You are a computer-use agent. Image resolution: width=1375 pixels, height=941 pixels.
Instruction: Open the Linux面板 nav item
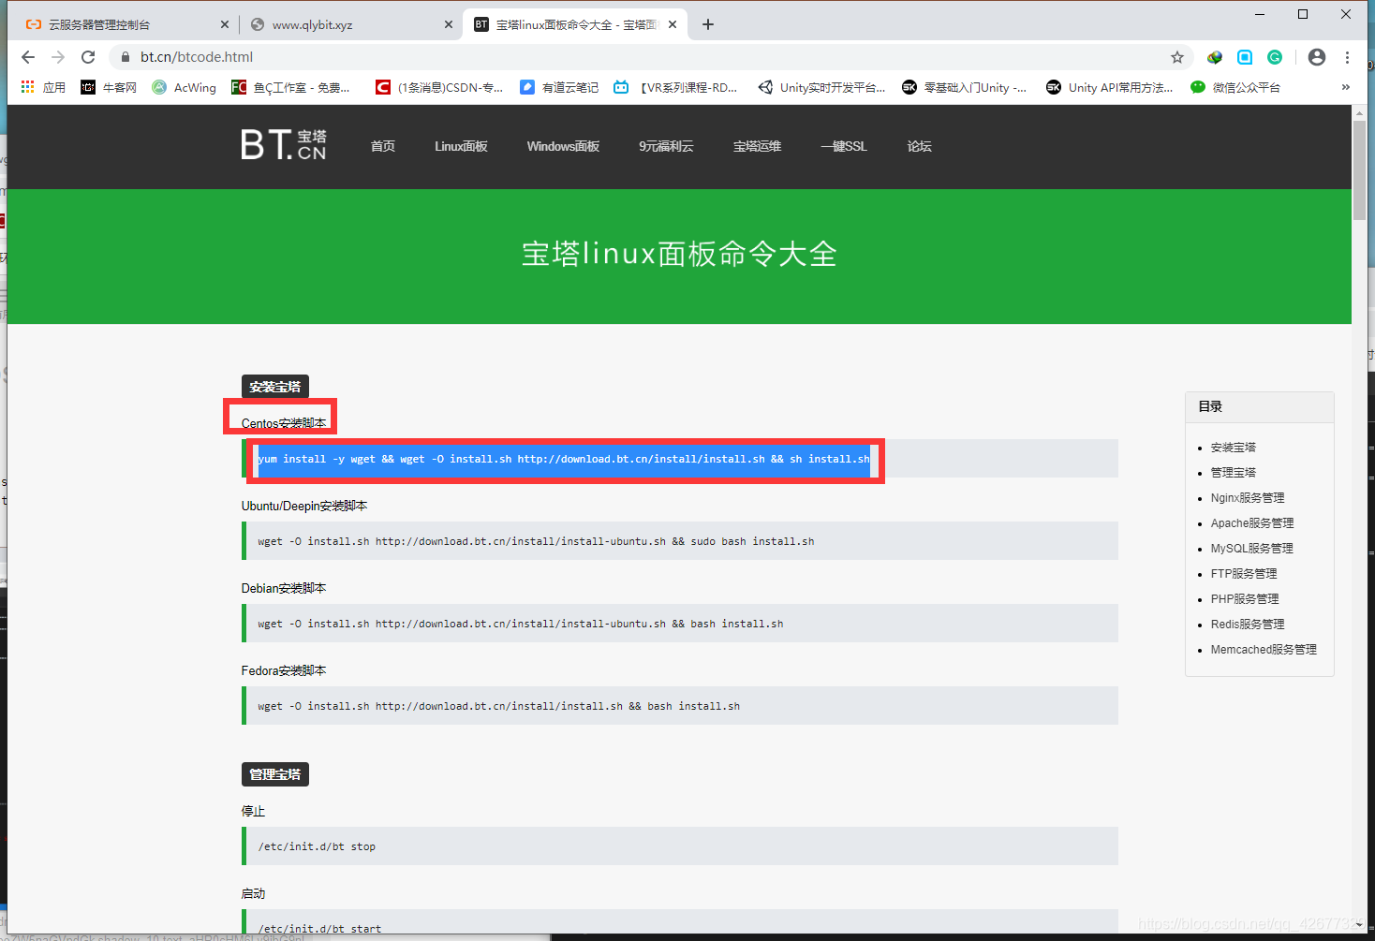click(461, 146)
